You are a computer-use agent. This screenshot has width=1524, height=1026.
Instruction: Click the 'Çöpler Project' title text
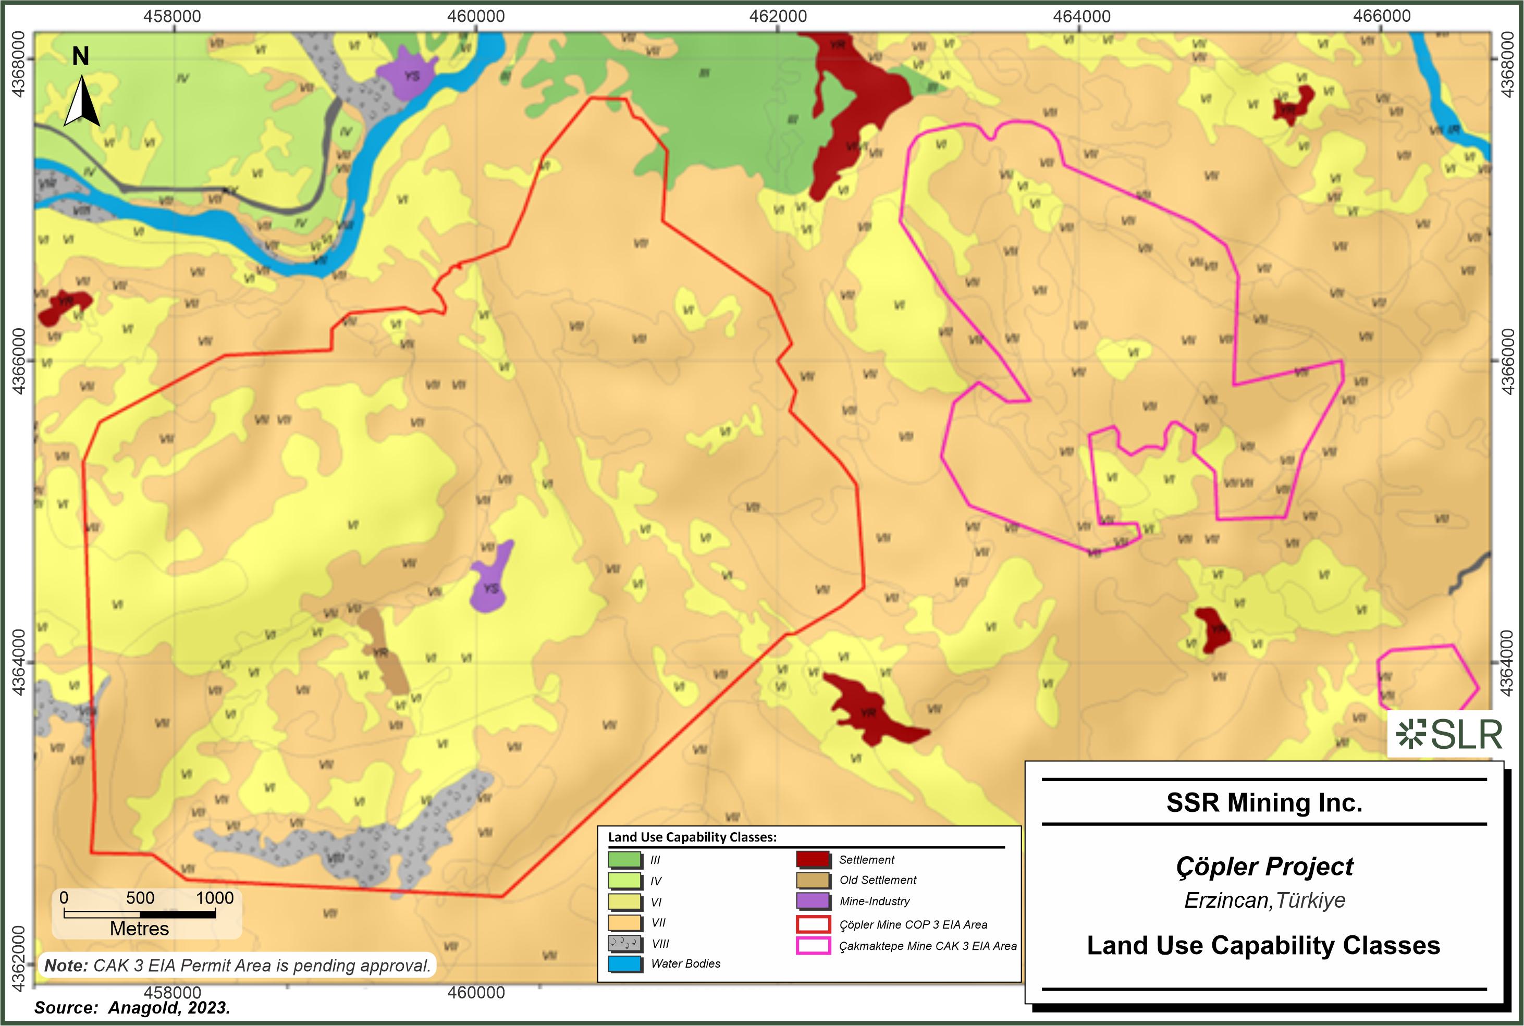click(x=1264, y=867)
